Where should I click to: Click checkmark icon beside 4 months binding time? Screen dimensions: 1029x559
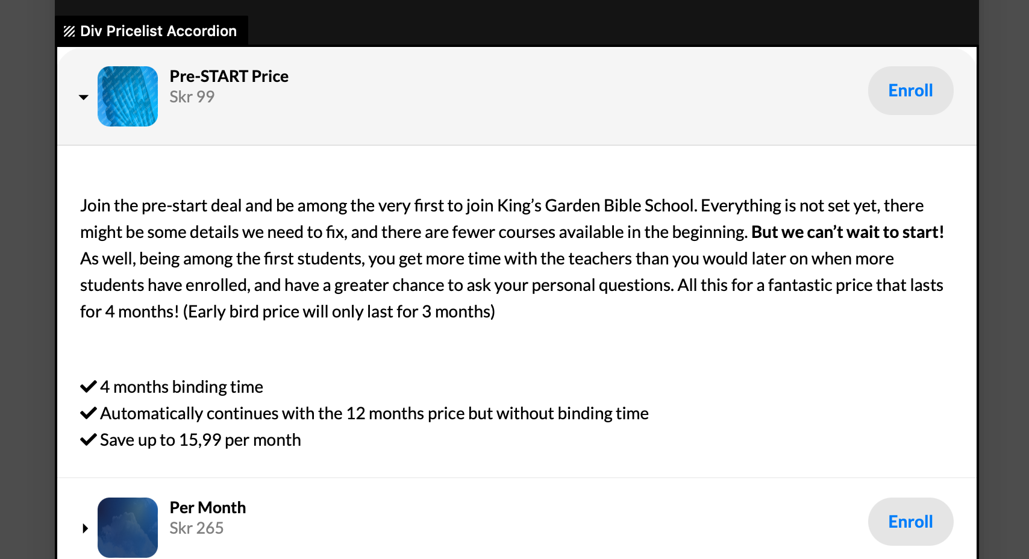(89, 387)
